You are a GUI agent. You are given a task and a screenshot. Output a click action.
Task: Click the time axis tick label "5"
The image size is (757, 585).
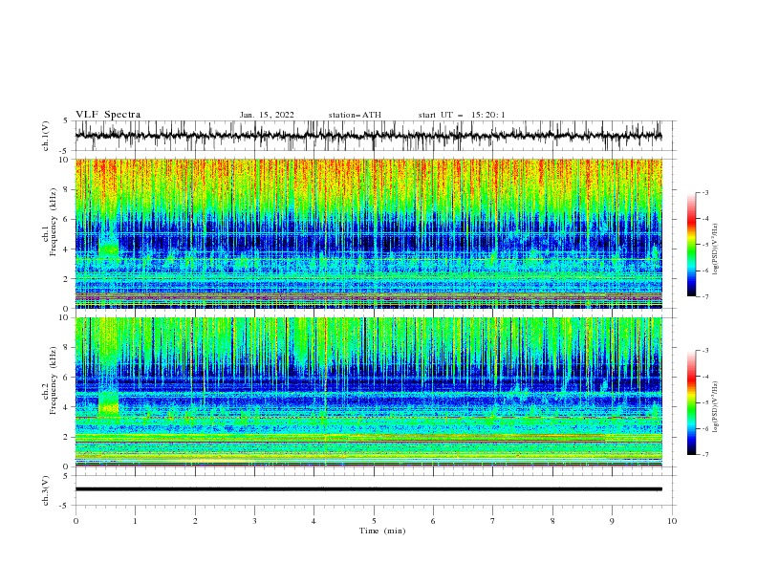pyautogui.click(x=374, y=521)
